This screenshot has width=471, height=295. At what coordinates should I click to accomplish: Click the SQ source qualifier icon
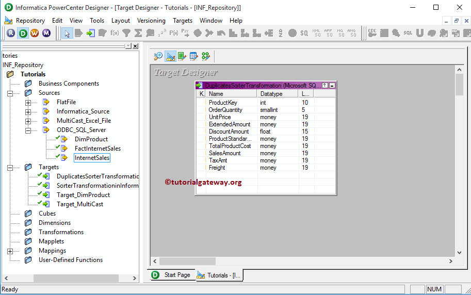(x=304, y=33)
